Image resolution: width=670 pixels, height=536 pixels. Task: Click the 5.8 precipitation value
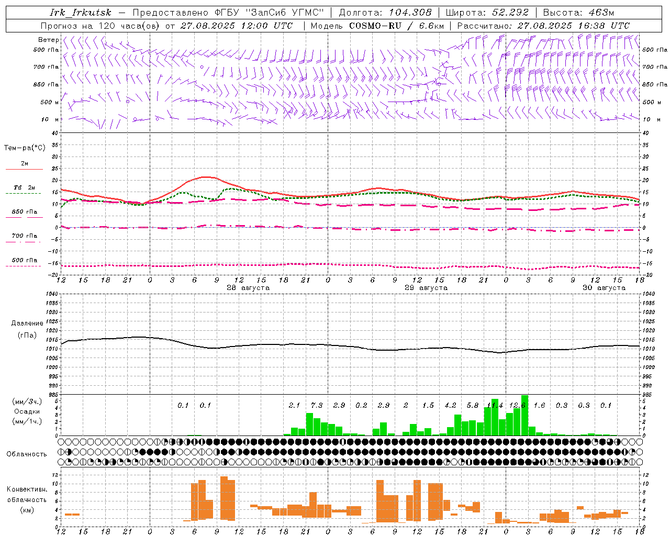[x=473, y=406]
